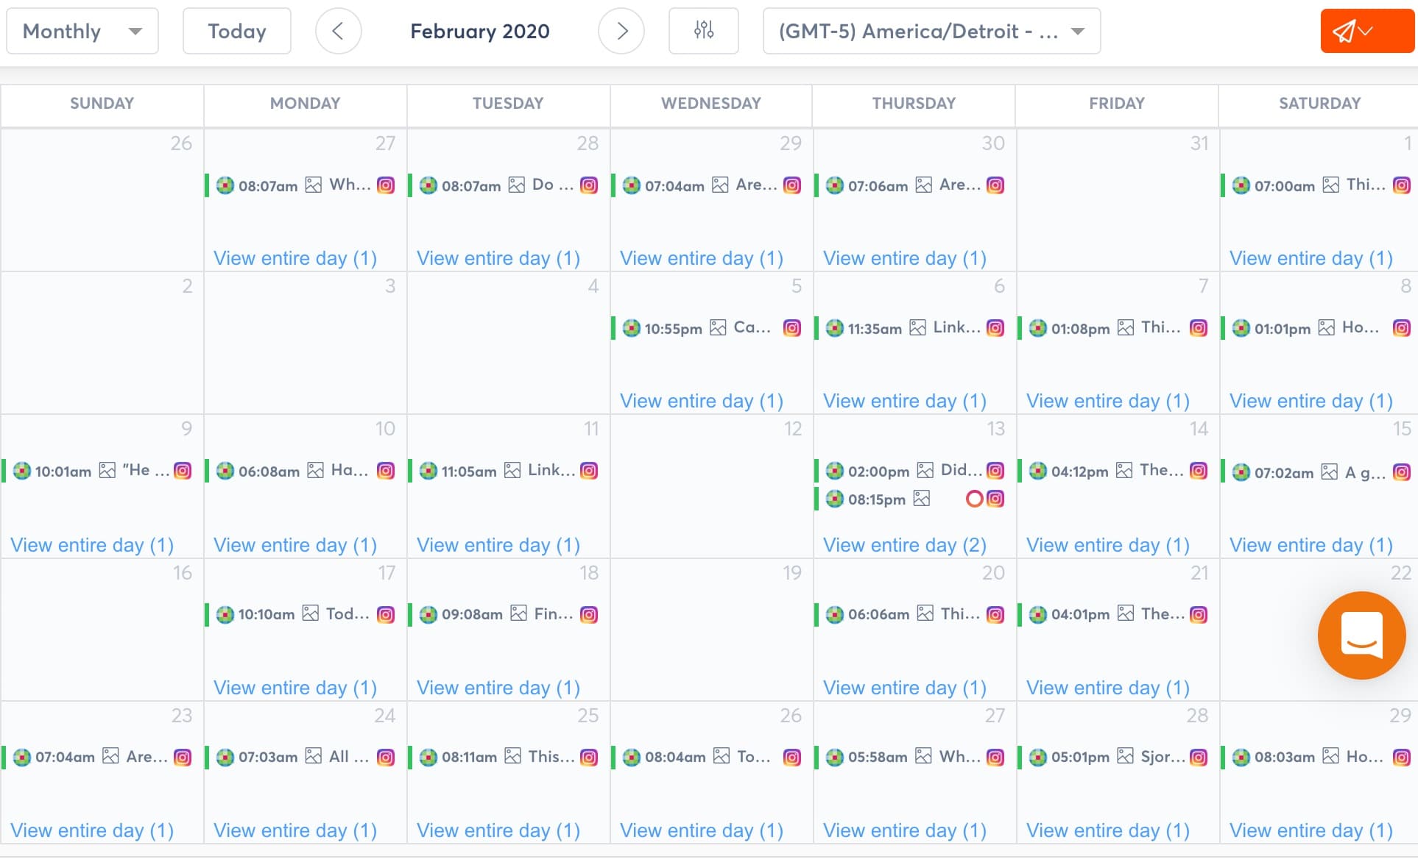The width and height of the screenshot is (1418, 865).
Task: Click Instagram icon on 07:03am post
Action: click(x=386, y=757)
